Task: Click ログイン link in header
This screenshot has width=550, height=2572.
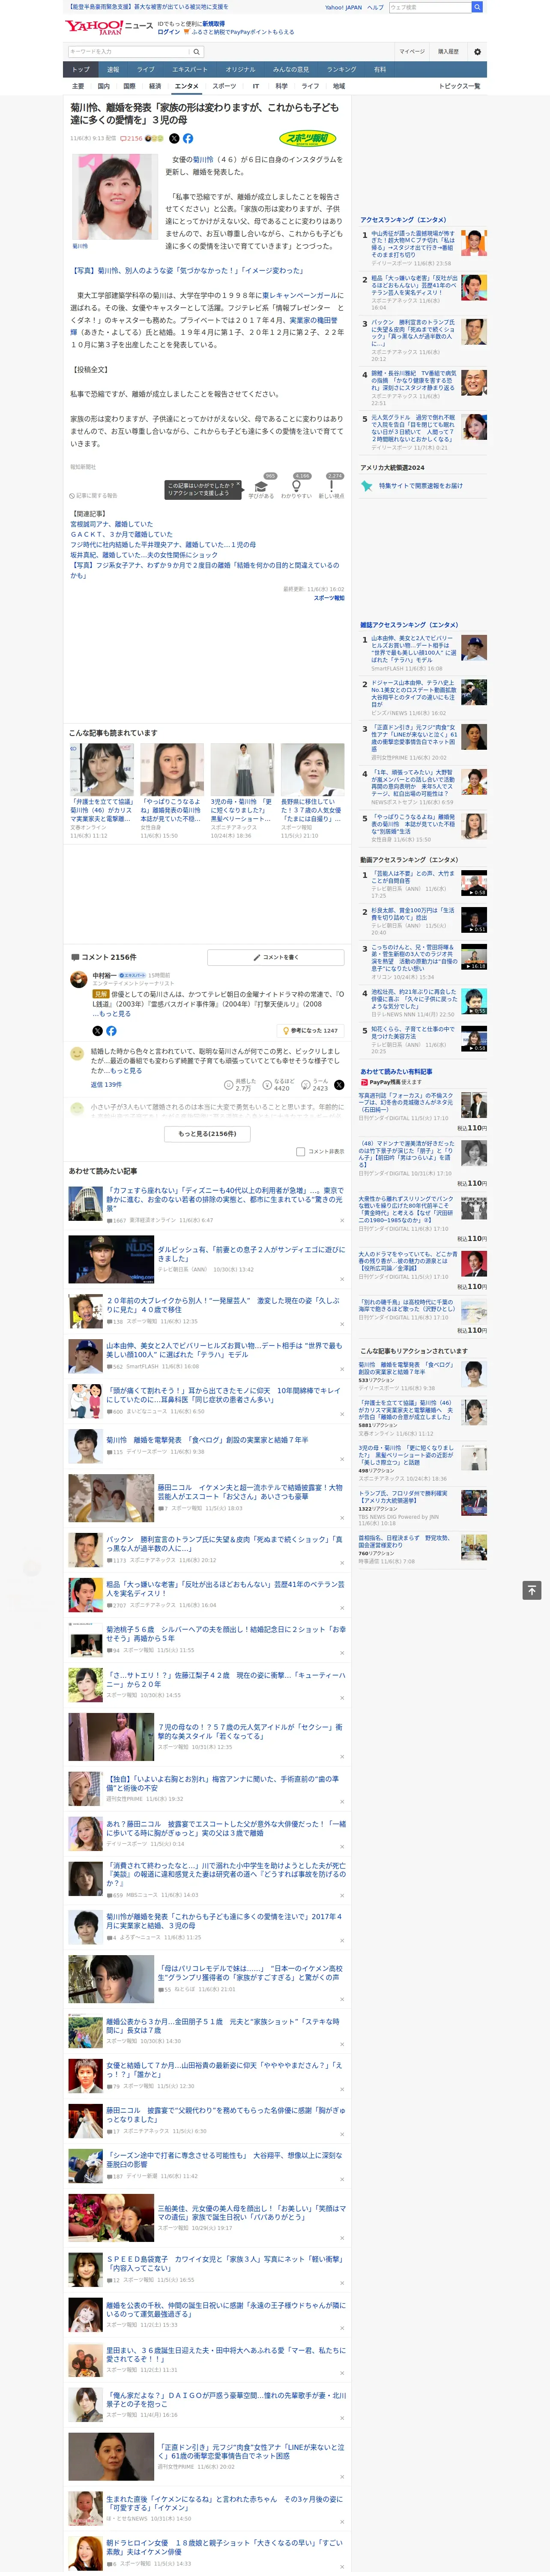Action: 169,32
